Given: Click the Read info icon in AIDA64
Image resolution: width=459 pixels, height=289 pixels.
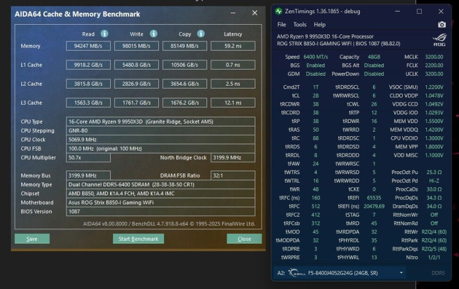Looking at the screenshot, I should 104,34.
